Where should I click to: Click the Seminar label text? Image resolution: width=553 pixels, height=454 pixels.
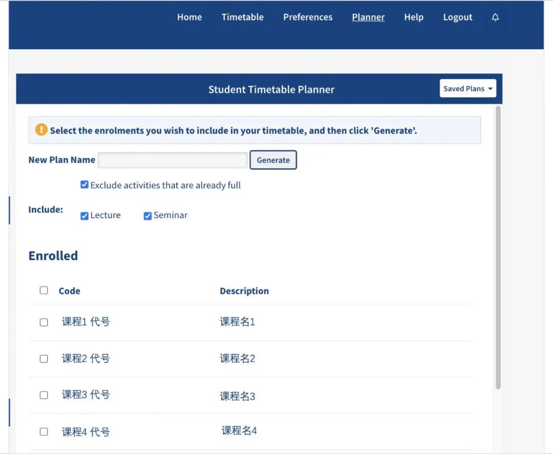(x=171, y=215)
